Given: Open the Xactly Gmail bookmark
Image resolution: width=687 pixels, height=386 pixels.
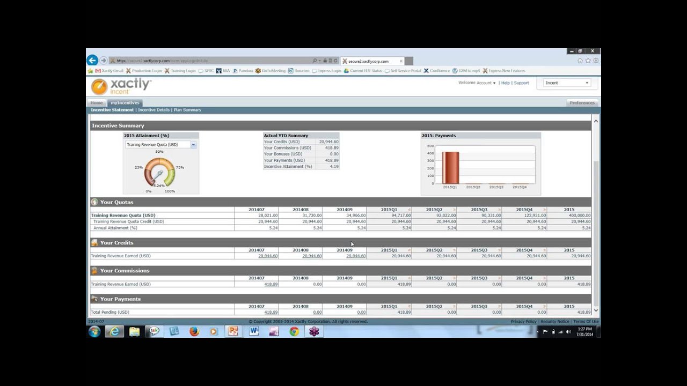Looking at the screenshot, I should (109, 71).
